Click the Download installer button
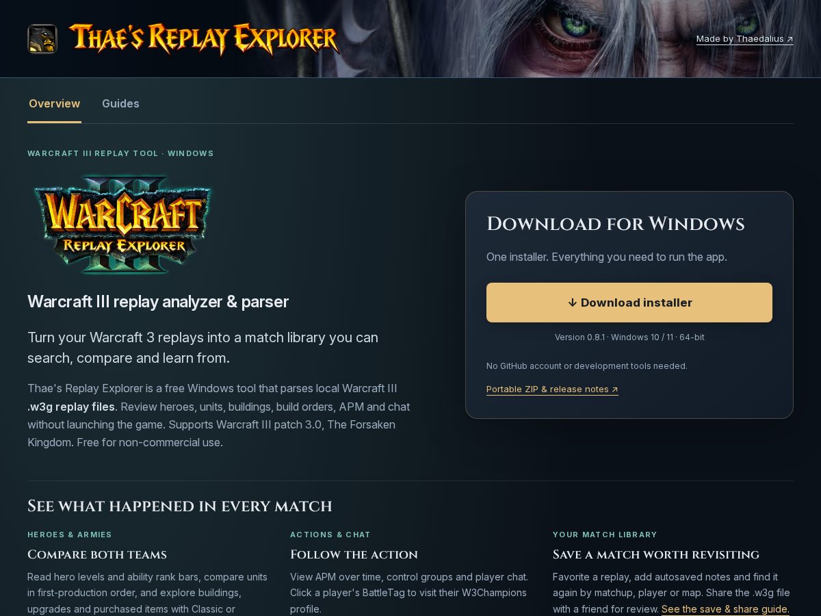Viewport: 821px width, 616px height. [x=629, y=303]
